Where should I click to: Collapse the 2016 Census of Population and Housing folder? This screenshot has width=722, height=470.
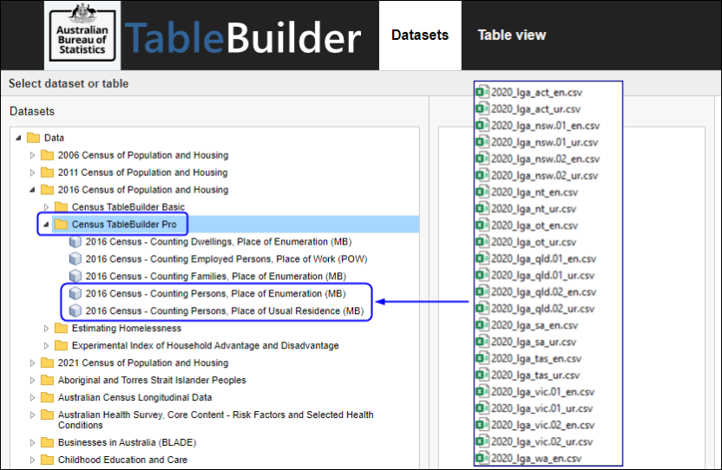coord(32,190)
